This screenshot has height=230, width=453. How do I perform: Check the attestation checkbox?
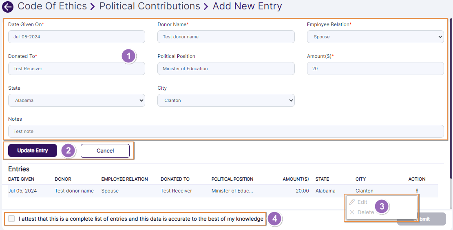[11, 219]
